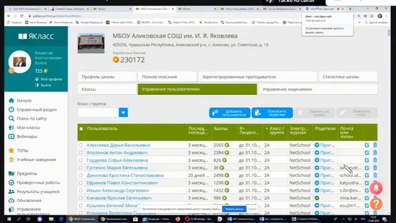The image size is (396, 223).
Task: Open Зарегистрированные преподаватели tab
Action: click(257, 77)
